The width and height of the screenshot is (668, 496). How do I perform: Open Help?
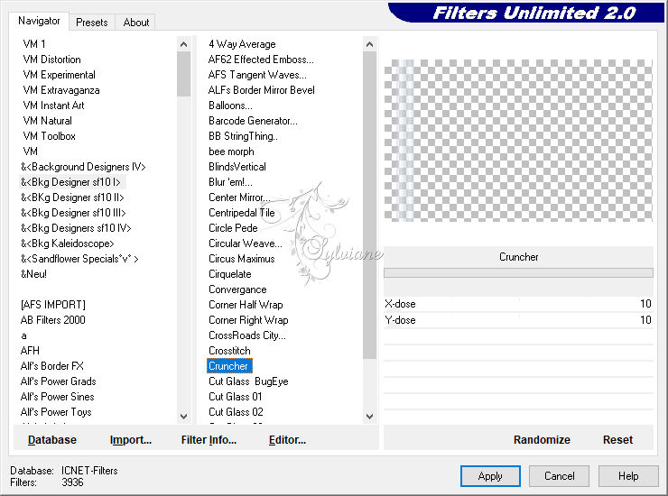[x=628, y=476]
